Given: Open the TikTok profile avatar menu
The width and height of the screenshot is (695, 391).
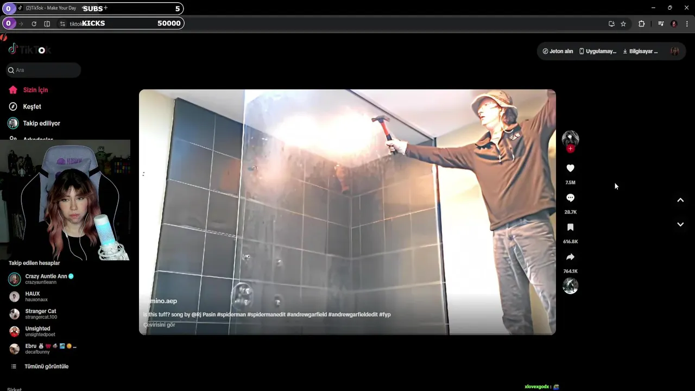Looking at the screenshot, I should click(x=674, y=51).
